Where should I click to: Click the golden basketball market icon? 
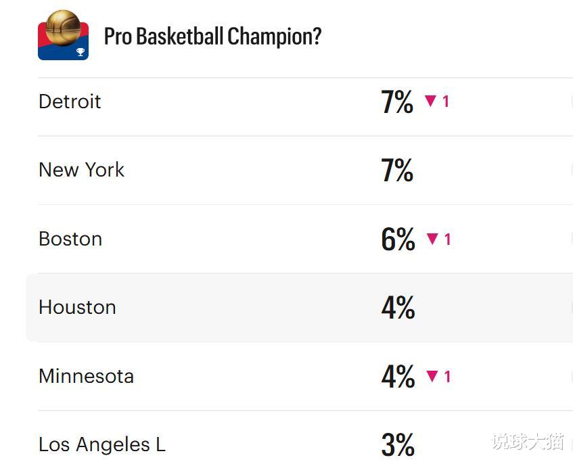tap(63, 34)
